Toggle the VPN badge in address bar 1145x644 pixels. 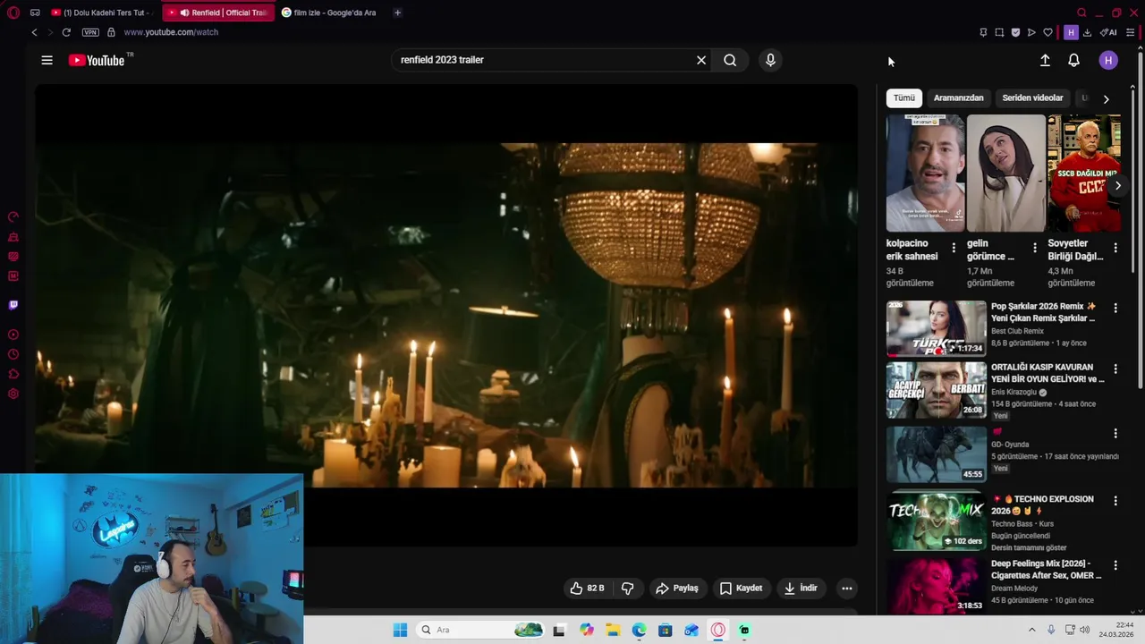tap(90, 32)
